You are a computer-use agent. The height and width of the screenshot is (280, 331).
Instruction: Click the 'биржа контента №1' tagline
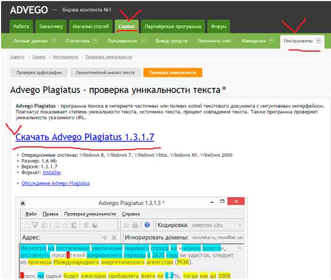point(87,10)
